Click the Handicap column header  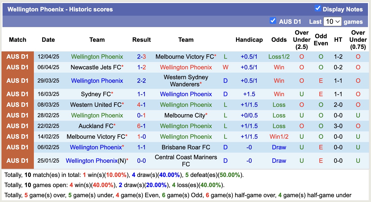click(249, 40)
